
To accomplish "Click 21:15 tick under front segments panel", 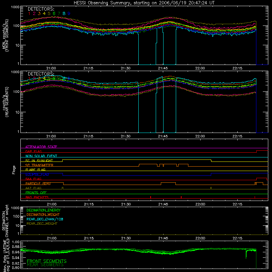I will [88, 68].
